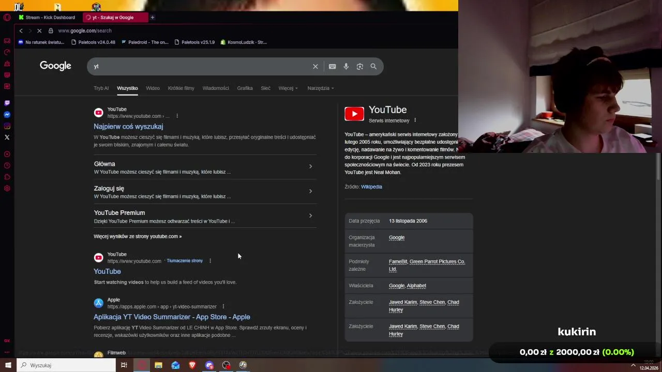This screenshot has width=662, height=372.
Task: Switch to Tryb AI tab
Action: click(101, 88)
